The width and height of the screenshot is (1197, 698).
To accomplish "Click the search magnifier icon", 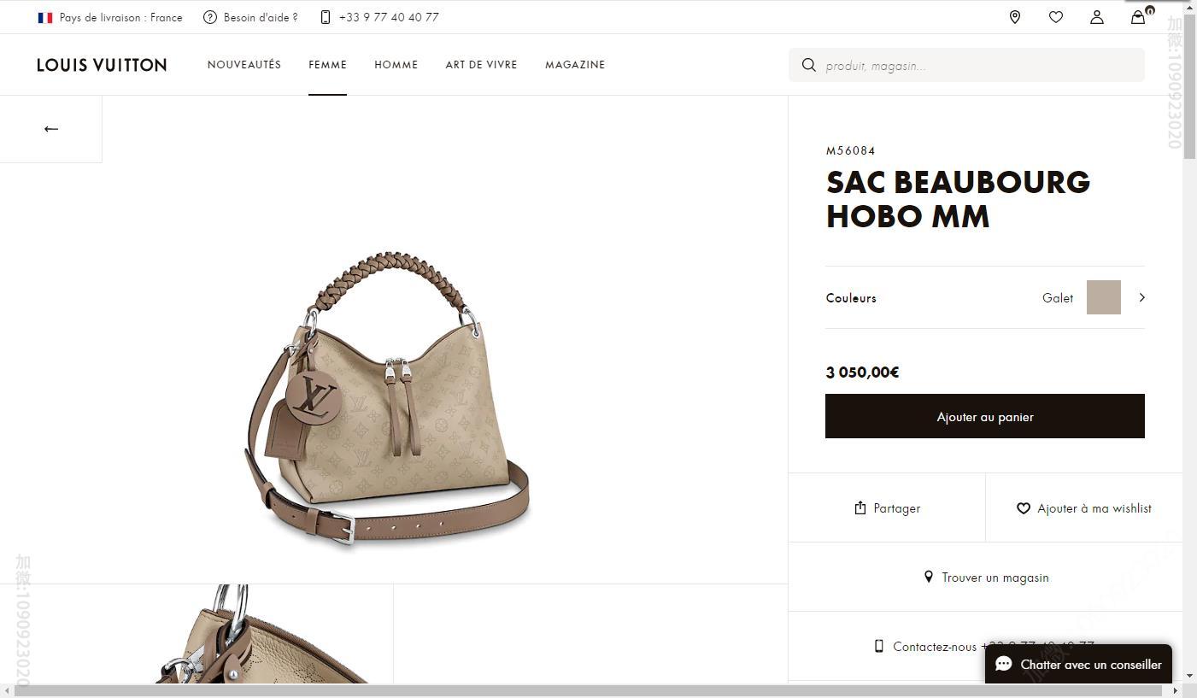I will click(808, 65).
